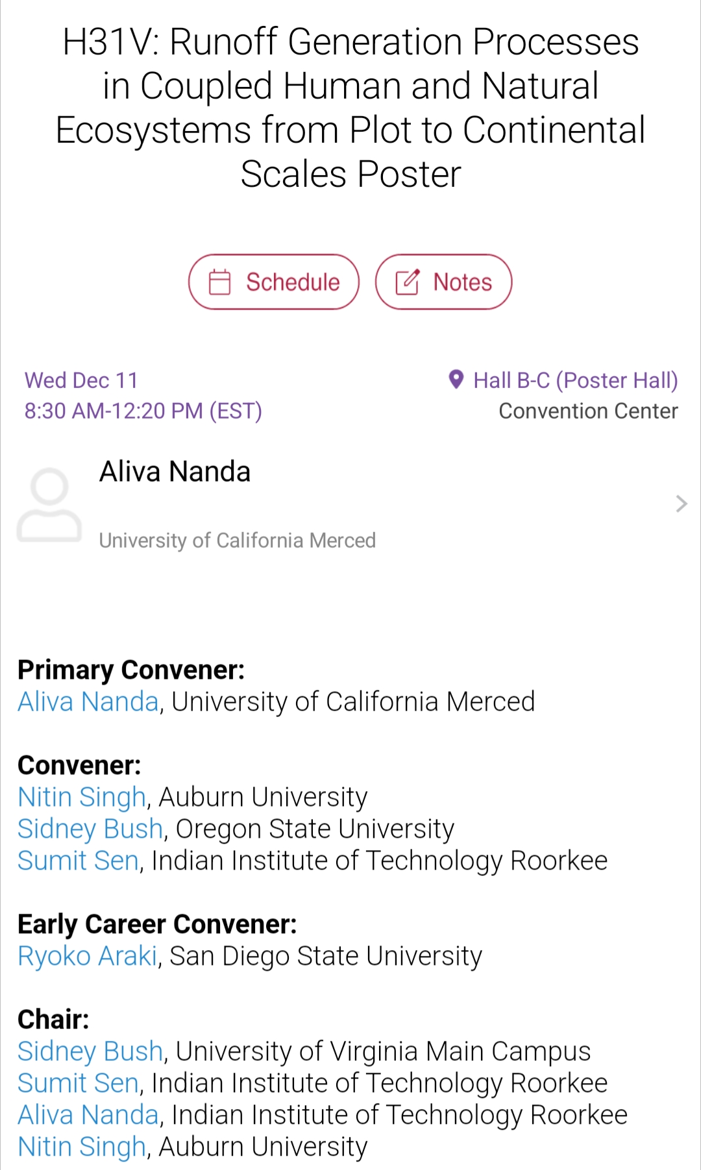View Ryoko Araki's profile link
The image size is (701, 1170).
88,956
